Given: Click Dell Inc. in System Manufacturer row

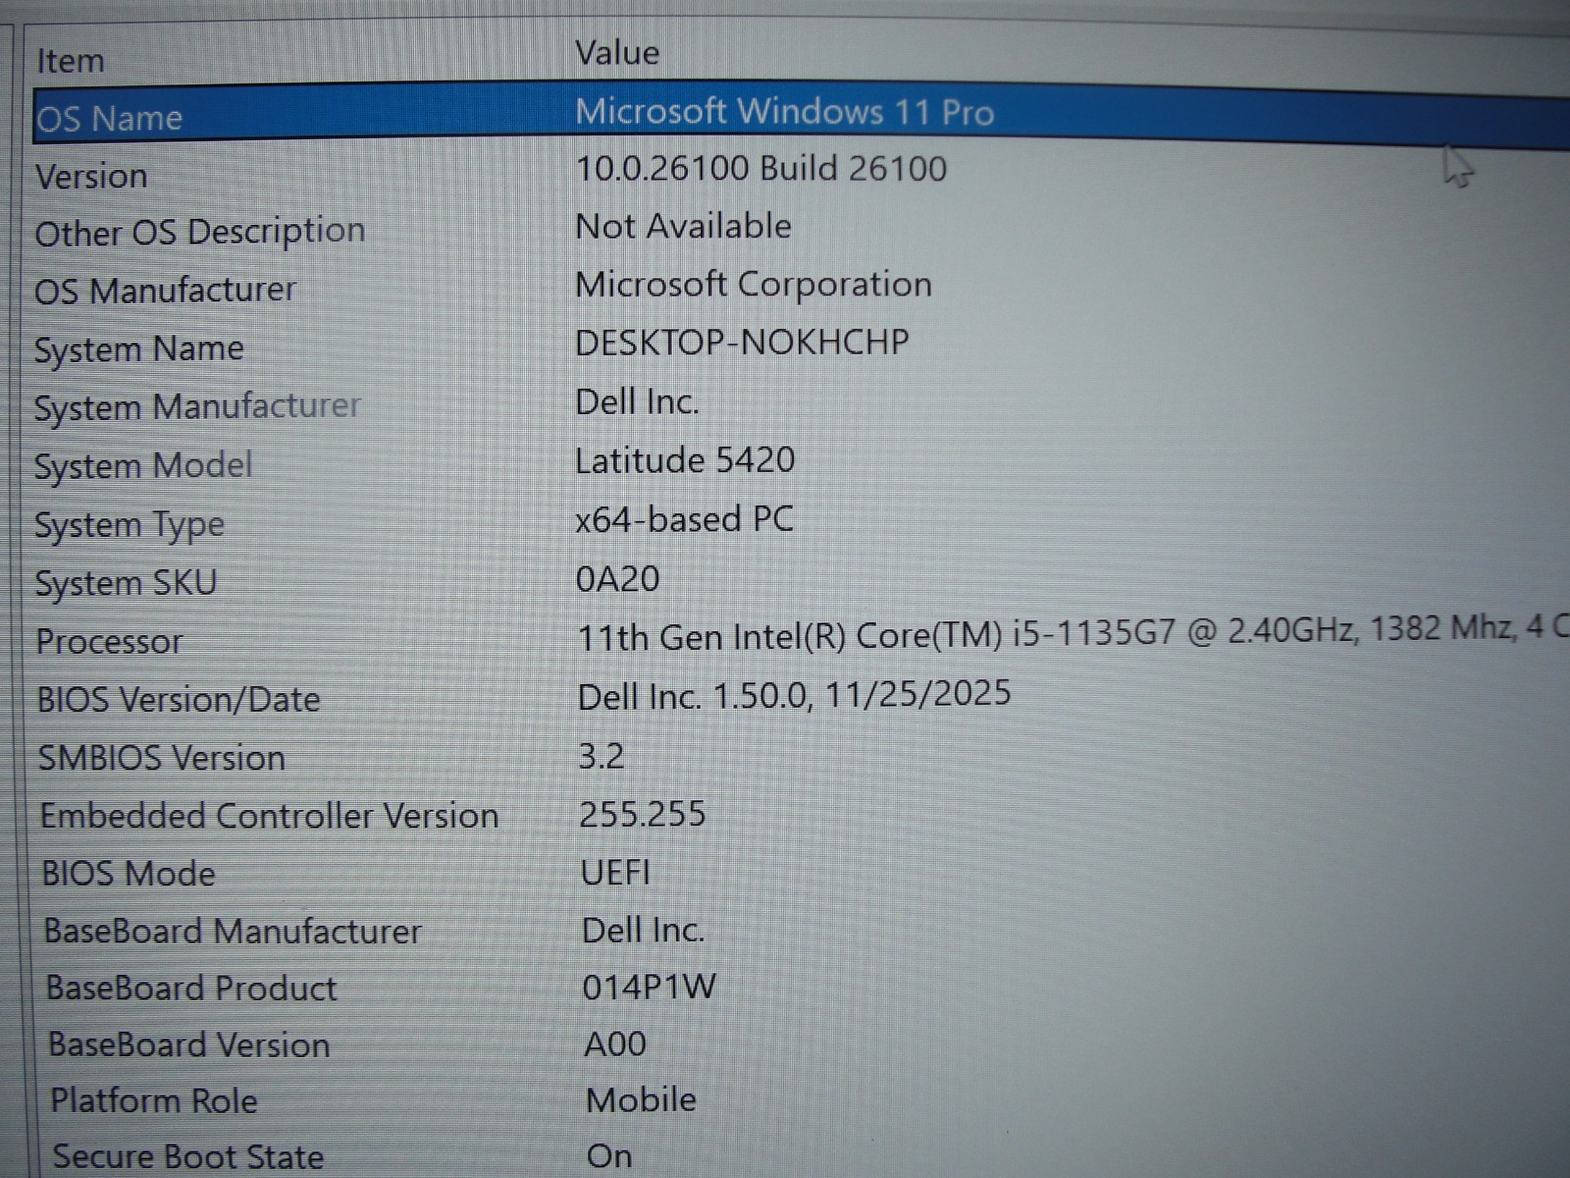Looking at the screenshot, I should coord(637,402).
